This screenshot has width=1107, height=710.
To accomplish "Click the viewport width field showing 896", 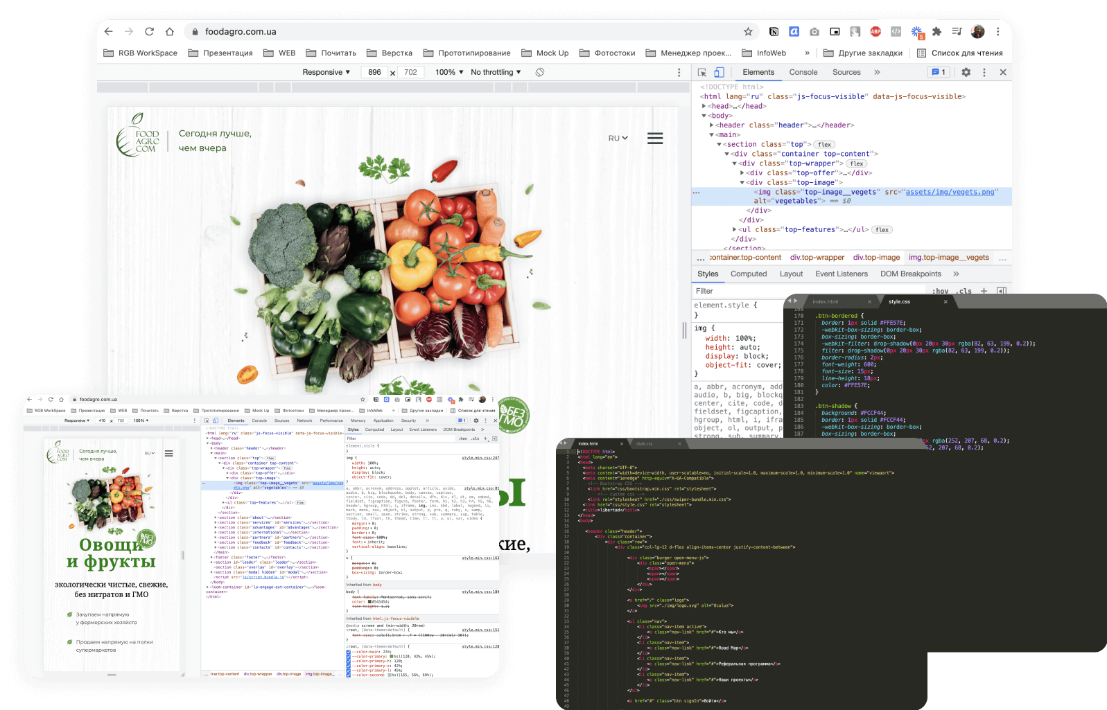I will pos(374,72).
